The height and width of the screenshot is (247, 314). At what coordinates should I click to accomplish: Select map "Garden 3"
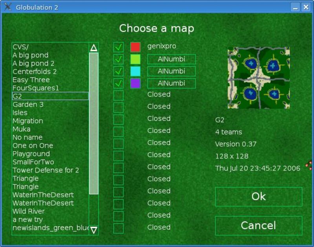pyautogui.click(x=50, y=104)
